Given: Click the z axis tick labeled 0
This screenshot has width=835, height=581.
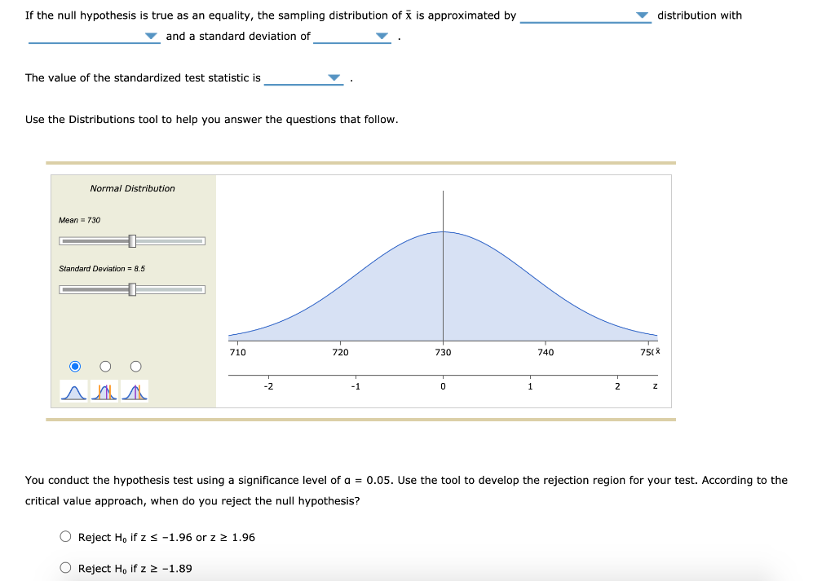Looking at the screenshot, I should [443, 385].
